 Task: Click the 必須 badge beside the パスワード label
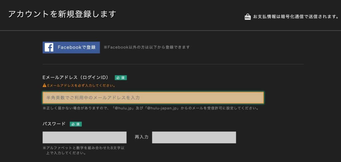[76, 124]
